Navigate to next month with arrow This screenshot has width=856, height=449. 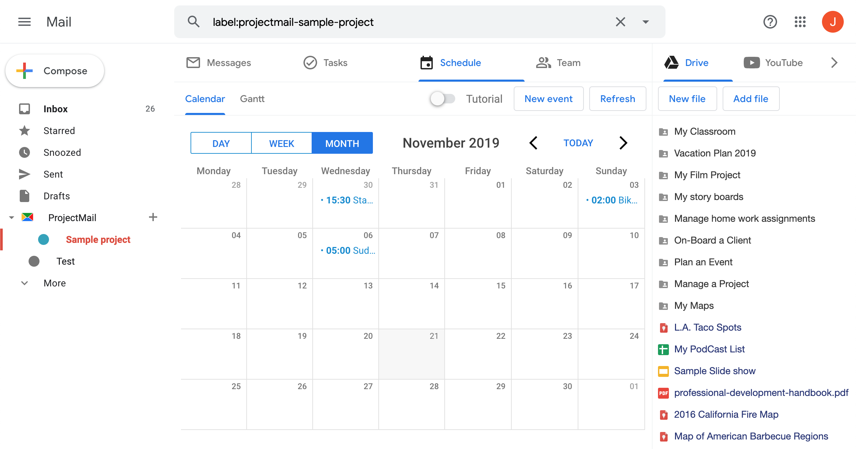click(623, 143)
